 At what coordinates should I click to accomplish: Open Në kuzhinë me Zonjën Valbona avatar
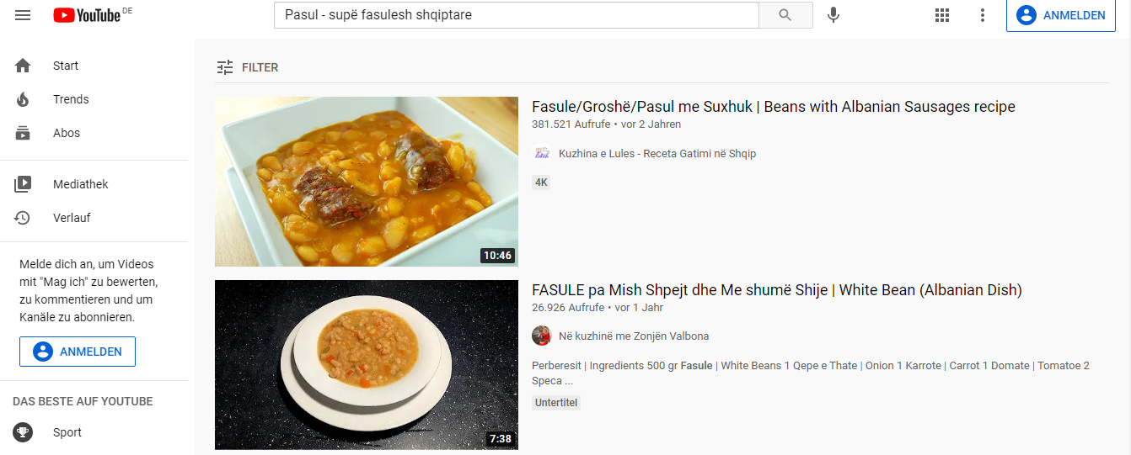coord(541,336)
